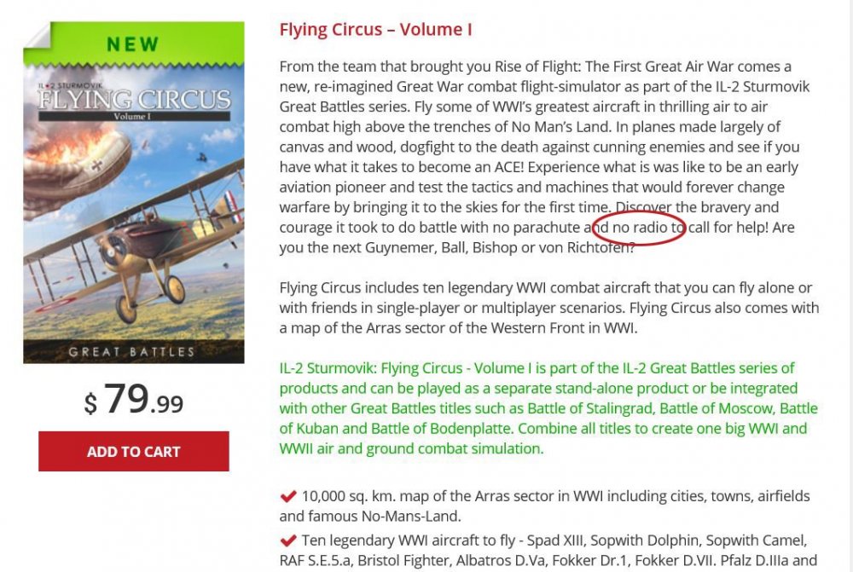The image size is (853, 572).
Task: Click the folded page corner on the cover
Action: 37,36
